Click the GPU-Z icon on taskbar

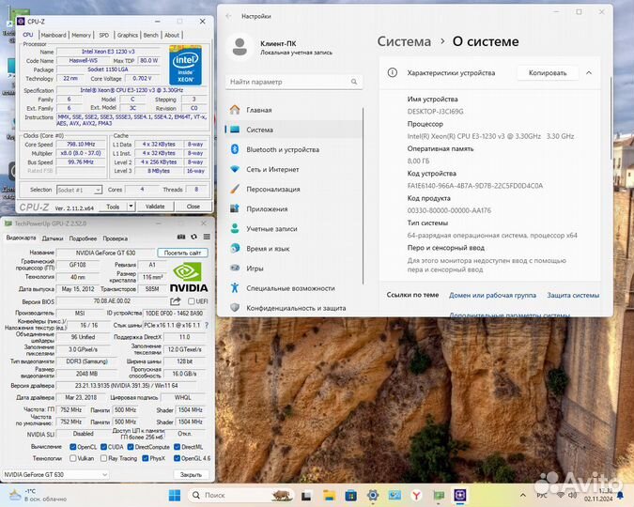[x=439, y=496]
